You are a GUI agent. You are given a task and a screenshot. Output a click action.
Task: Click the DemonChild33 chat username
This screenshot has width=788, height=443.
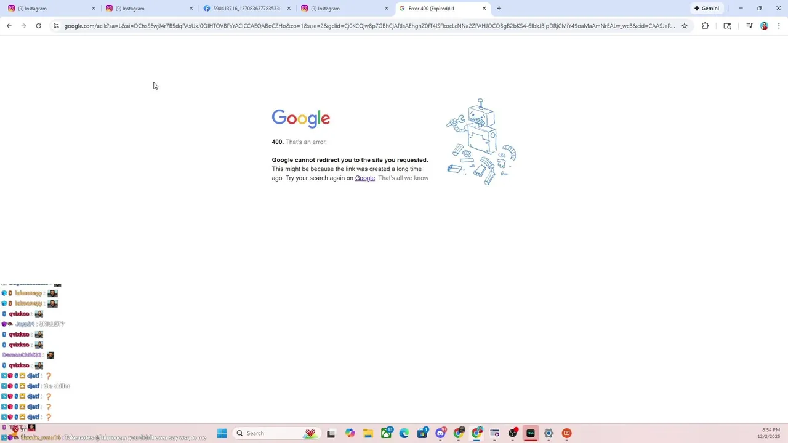pos(22,355)
